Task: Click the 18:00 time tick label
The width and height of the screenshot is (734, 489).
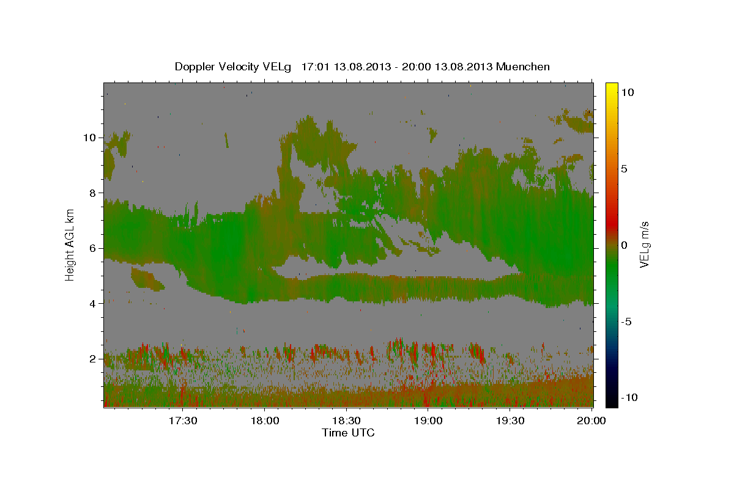Action: [x=265, y=421]
